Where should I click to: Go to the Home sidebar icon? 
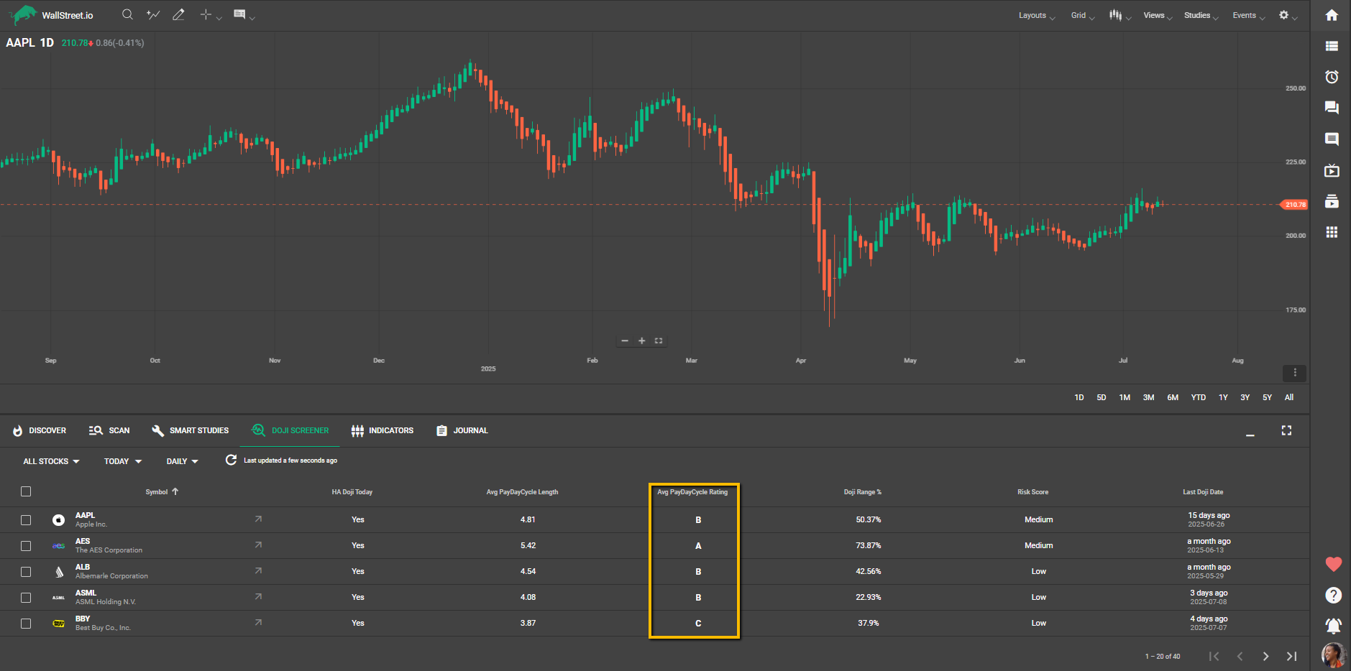click(1332, 15)
